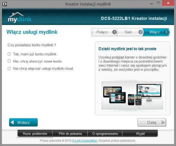Viewport: 176px width, 146px height.
Task: Click 'Wszelkie prawa zastrzeżone' footer text
Action: point(117,141)
